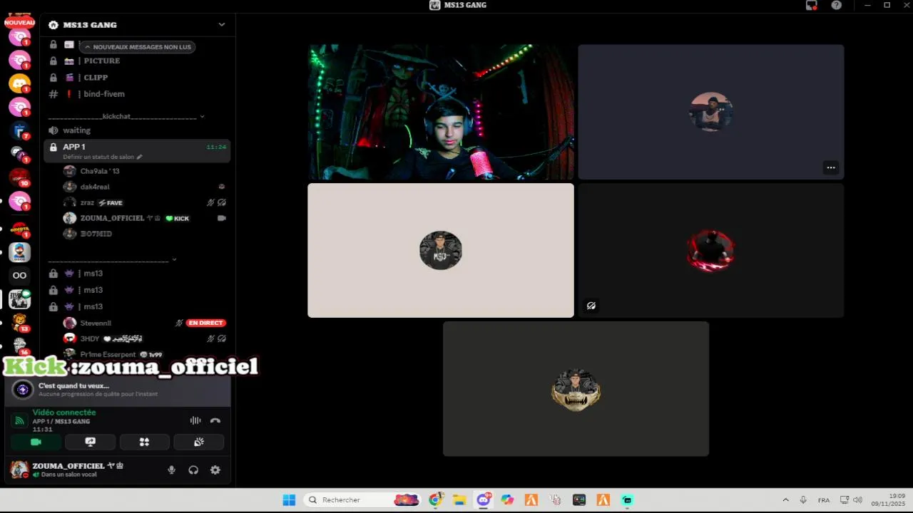Toggle camera with the green video button
This screenshot has height=513, width=913.
[x=36, y=442]
